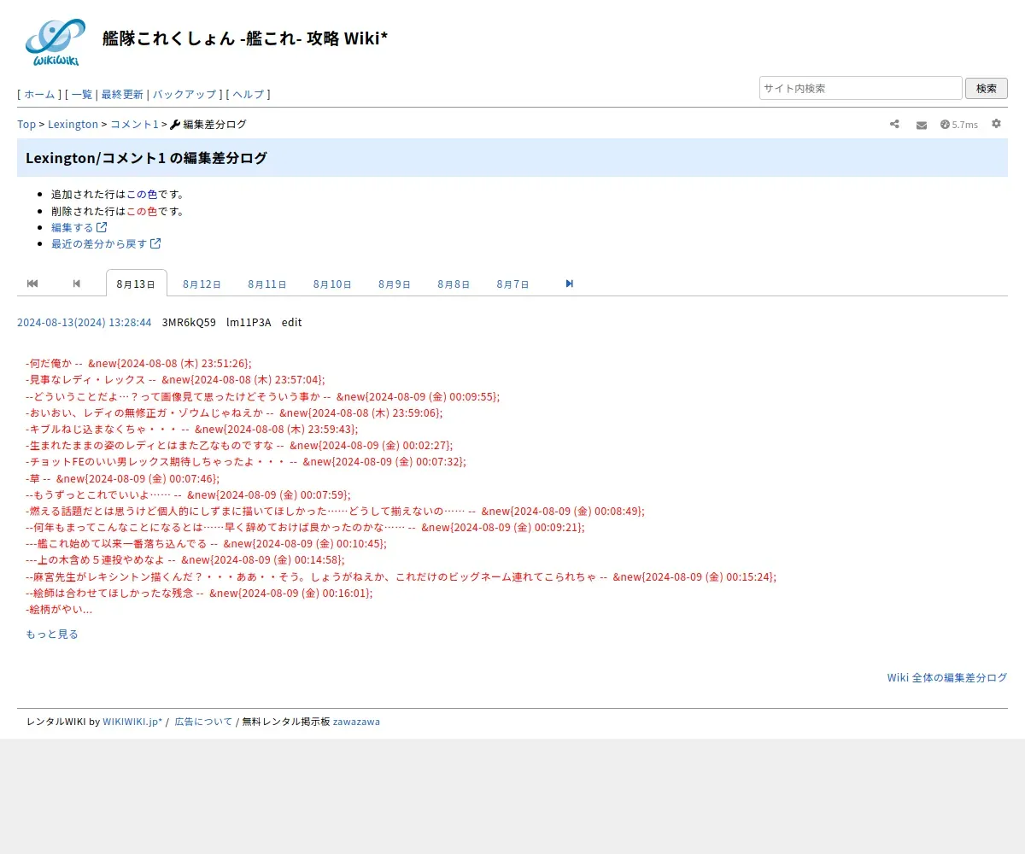Click the 検索 search button
1025x854 pixels.
[x=987, y=88]
